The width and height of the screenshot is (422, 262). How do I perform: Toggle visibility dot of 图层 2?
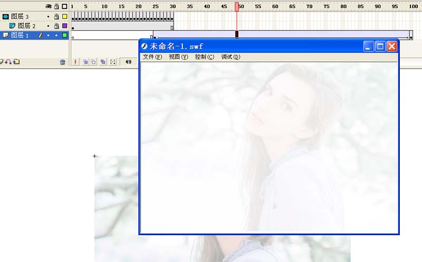[x=48, y=26]
